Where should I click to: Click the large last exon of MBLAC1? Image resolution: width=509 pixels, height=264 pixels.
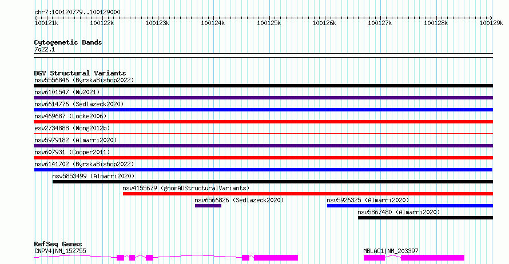click(432, 258)
